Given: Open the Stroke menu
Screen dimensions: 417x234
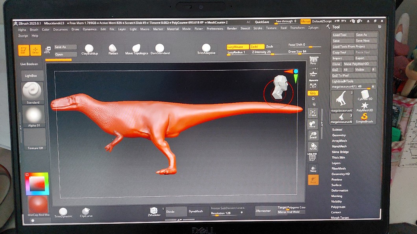Looking at the screenshot, I should coord(258,28).
